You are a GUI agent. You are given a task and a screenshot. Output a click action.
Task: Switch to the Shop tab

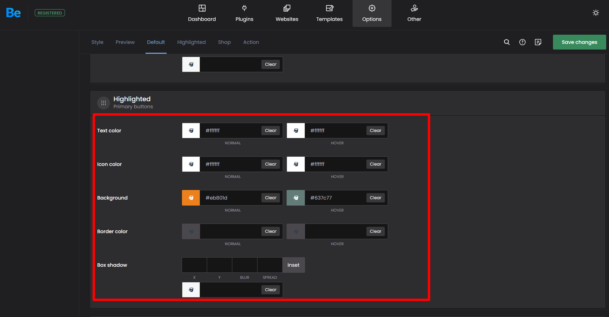click(224, 42)
